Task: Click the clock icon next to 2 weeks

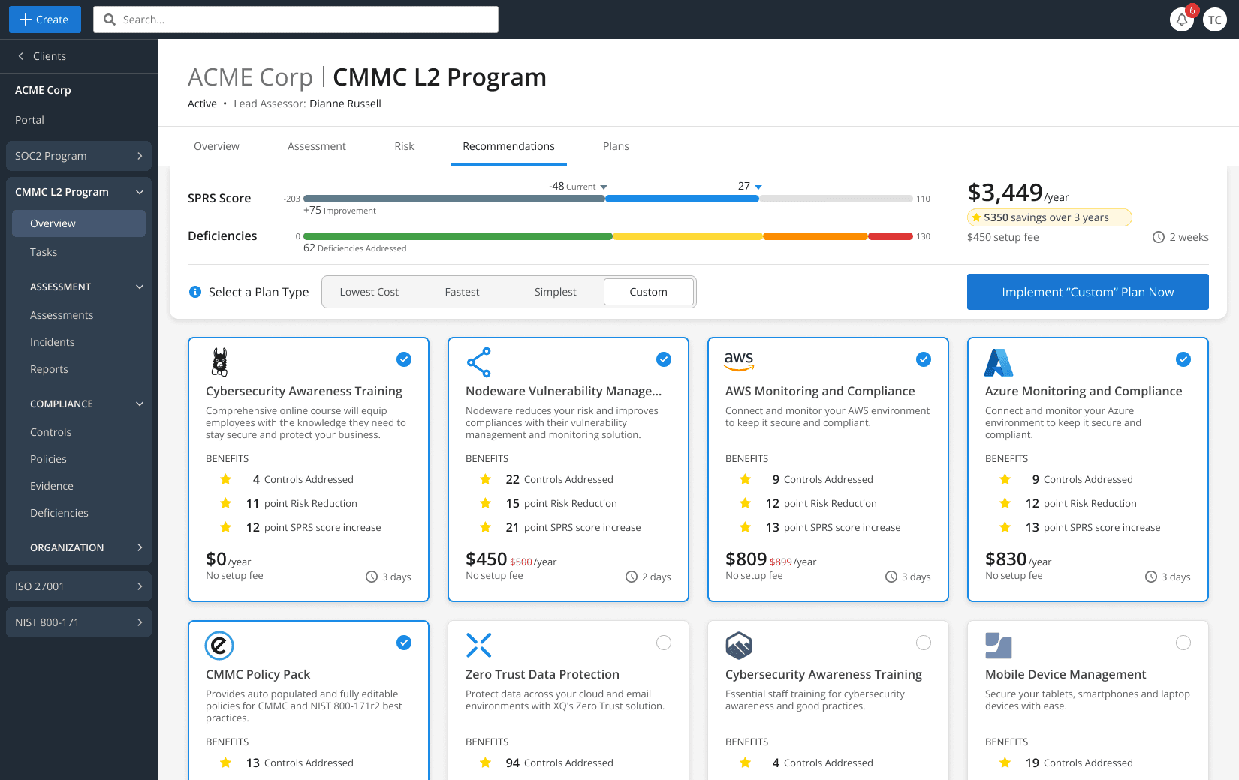Action: 1159,237
